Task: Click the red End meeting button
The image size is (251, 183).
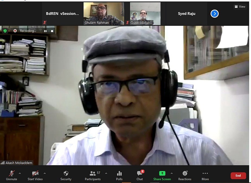Action: click(x=238, y=176)
